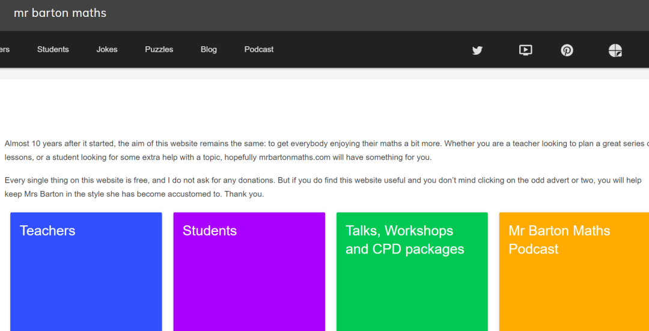Click 'Talks, Workshops and CPD packages' heading
This screenshot has width=649, height=331.
click(405, 240)
